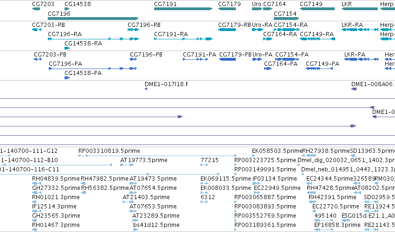Click transcript label CG7191-RA
395x232 pixels.
tap(171, 34)
